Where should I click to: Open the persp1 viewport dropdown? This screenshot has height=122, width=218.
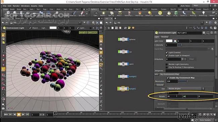click(83, 32)
